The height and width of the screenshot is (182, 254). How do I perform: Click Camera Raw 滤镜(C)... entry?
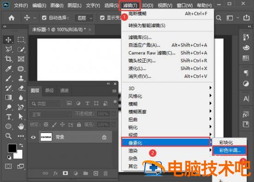[167, 53]
